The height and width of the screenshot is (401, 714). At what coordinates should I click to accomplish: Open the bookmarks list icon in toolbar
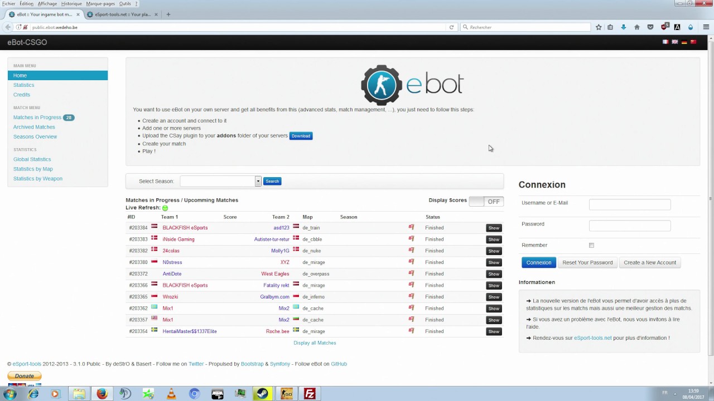coord(610,27)
